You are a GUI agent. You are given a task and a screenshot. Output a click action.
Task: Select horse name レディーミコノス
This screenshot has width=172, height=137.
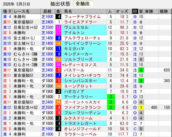(x=80, y=65)
